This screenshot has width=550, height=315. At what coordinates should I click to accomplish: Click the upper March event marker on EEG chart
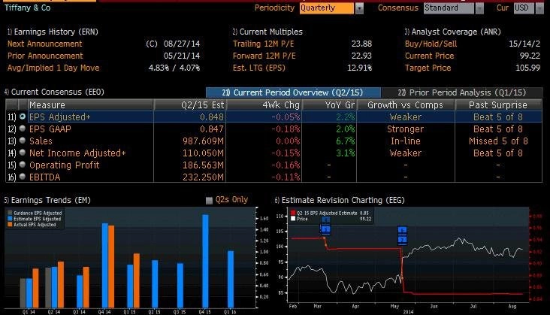[x=326, y=220]
